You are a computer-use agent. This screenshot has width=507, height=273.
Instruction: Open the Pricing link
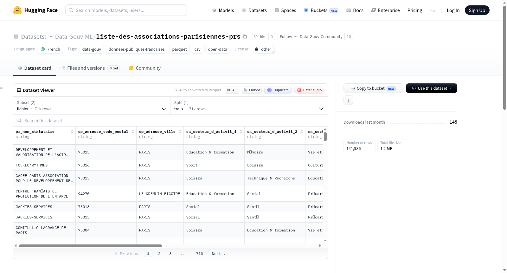(x=415, y=10)
